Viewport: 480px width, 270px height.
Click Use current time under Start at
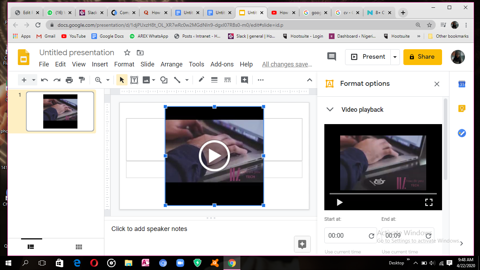[x=343, y=252]
